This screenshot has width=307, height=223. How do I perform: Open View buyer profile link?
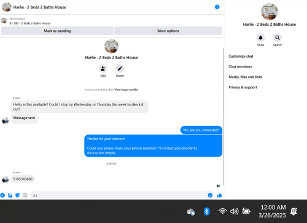[126, 90]
